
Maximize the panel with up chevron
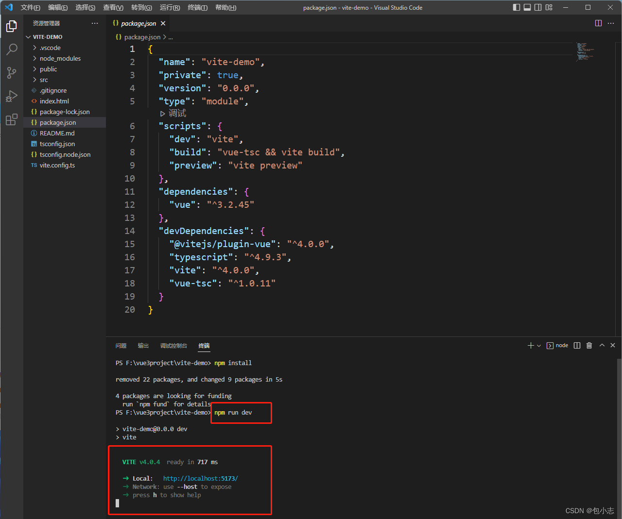(602, 345)
